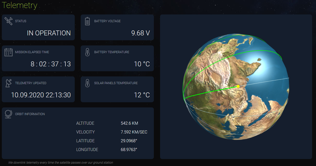
Task: Click the velocity value 7.592 KM/SEC
Action: coord(134,132)
